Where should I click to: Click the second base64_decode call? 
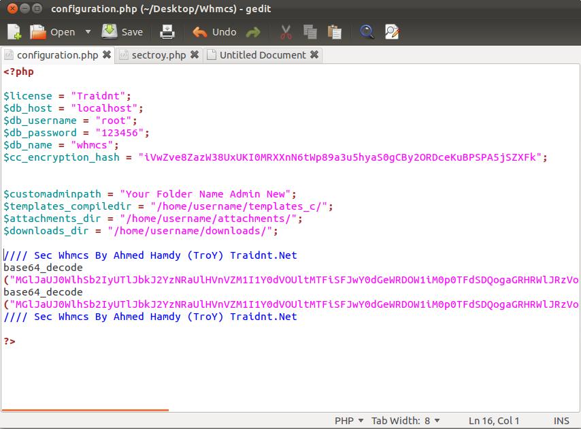[x=43, y=292]
